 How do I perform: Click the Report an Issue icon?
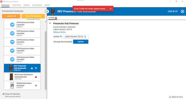click(x=170, y=97)
